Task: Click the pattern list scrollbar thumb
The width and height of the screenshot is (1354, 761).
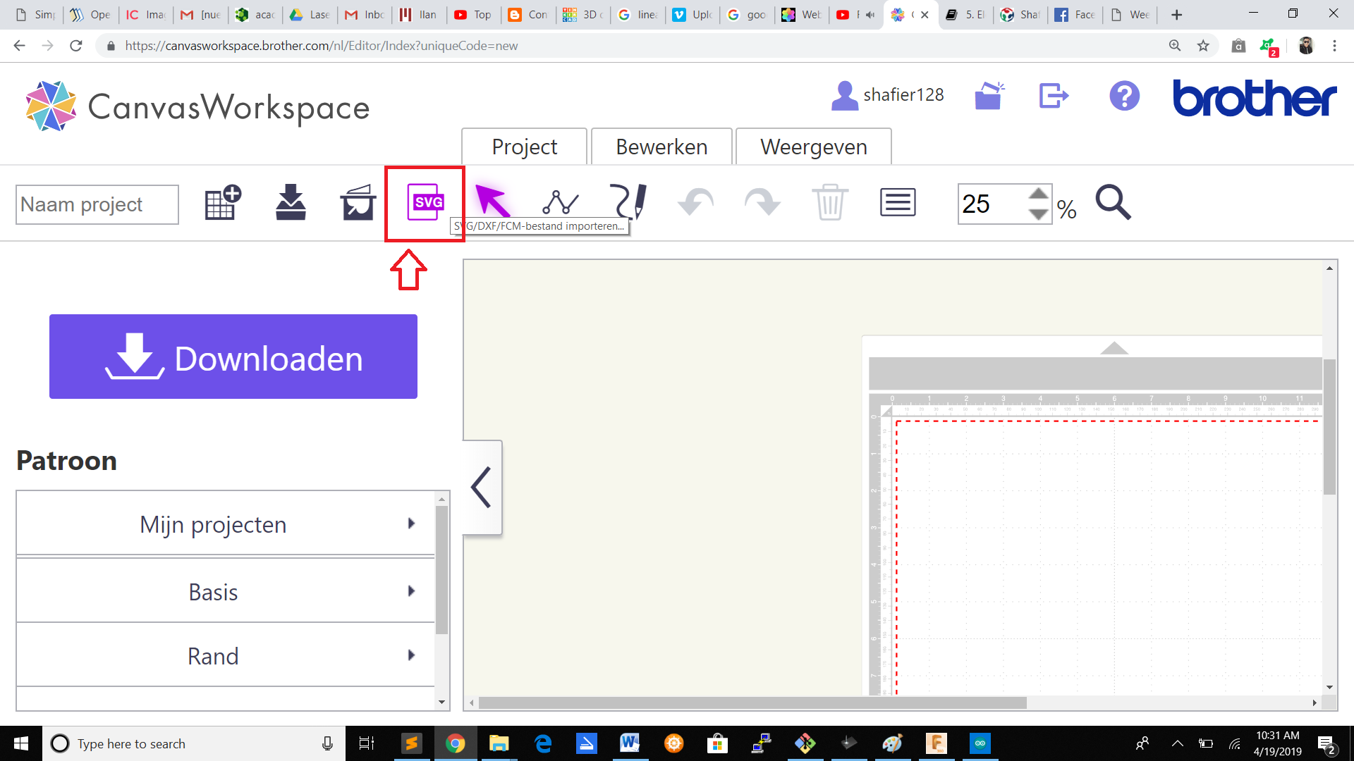Action: coord(442,570)
